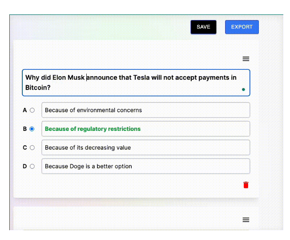Image resolution: width=290 pixels, height=240 pixels.
Task: Open the first question's hamburger menu
Action: (x=246, y=59)
